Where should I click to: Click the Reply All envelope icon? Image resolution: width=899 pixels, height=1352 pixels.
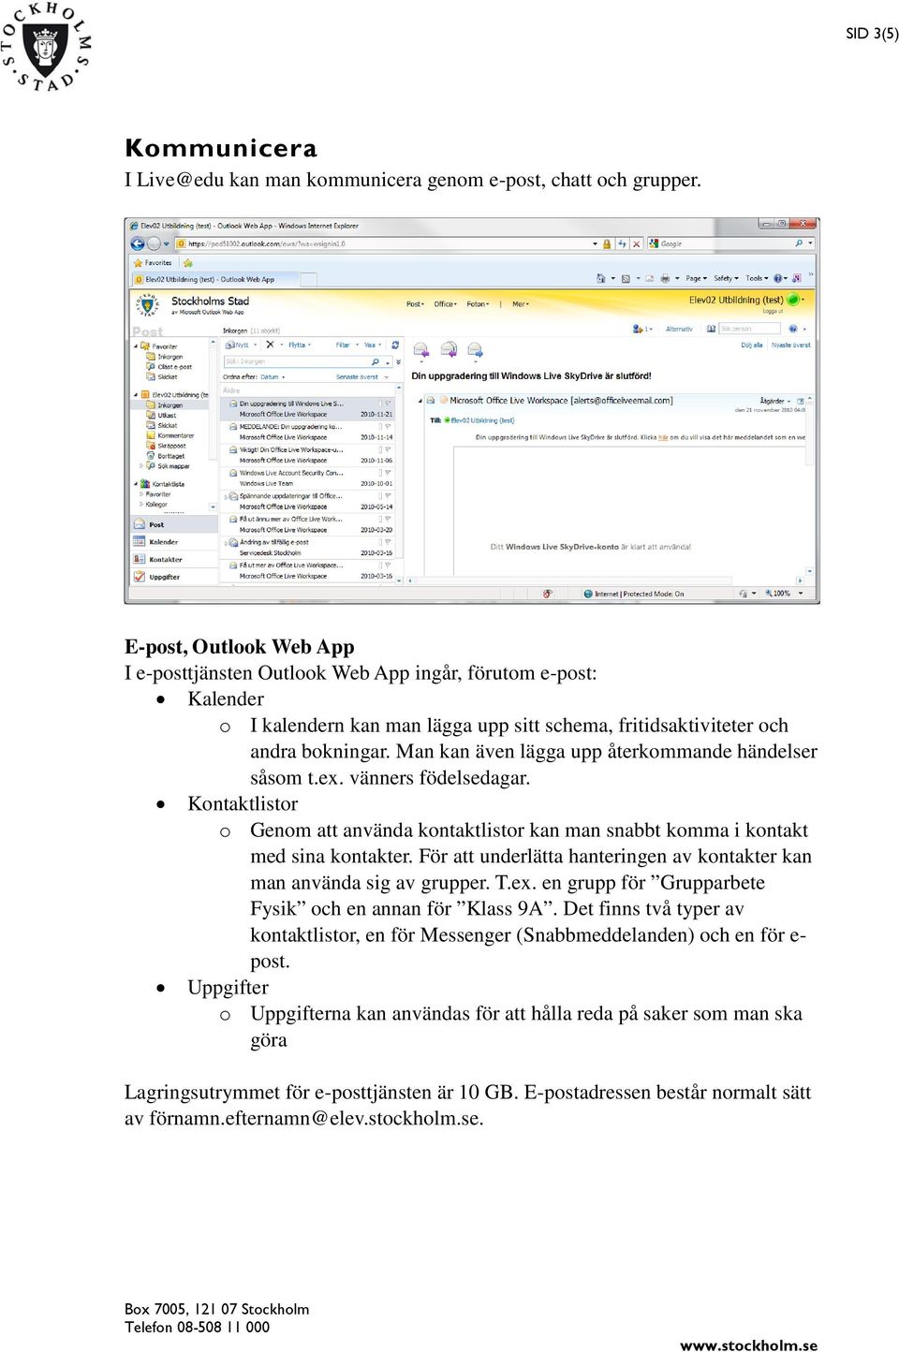(x=449, y=350)
